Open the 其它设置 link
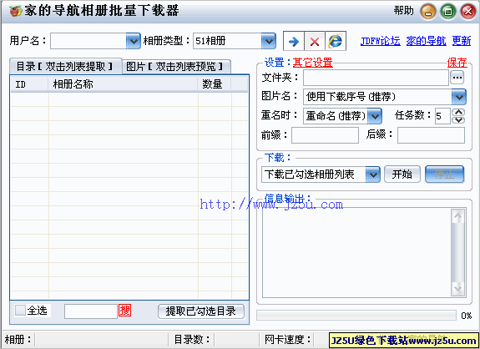This screenshot has width=480, height=349. (313, 63)
